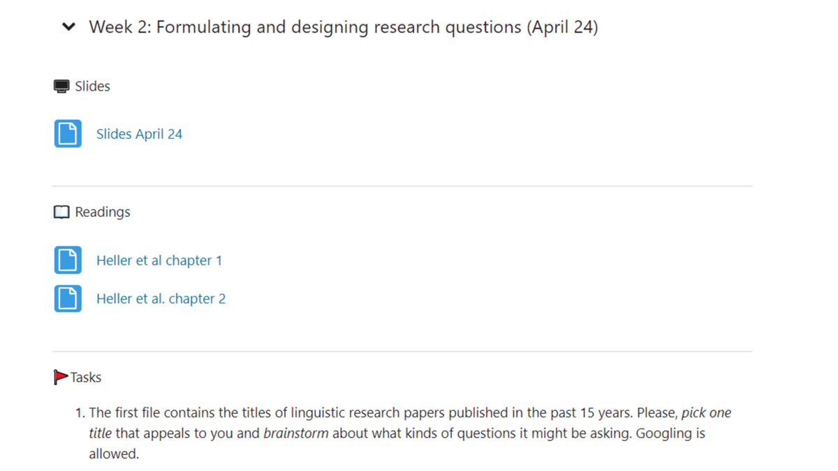The image size is (838, 471).
Task: Open the Slides April 24 file icon
Action: [68, 134]
